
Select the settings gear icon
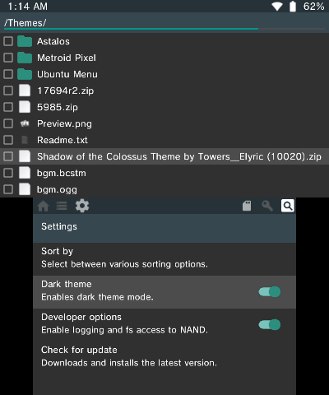coord(82,206)
